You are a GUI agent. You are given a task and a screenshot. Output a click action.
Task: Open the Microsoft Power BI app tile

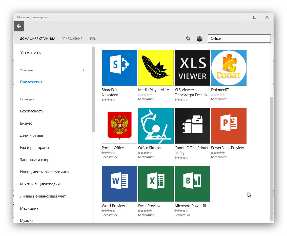(192, 184)
